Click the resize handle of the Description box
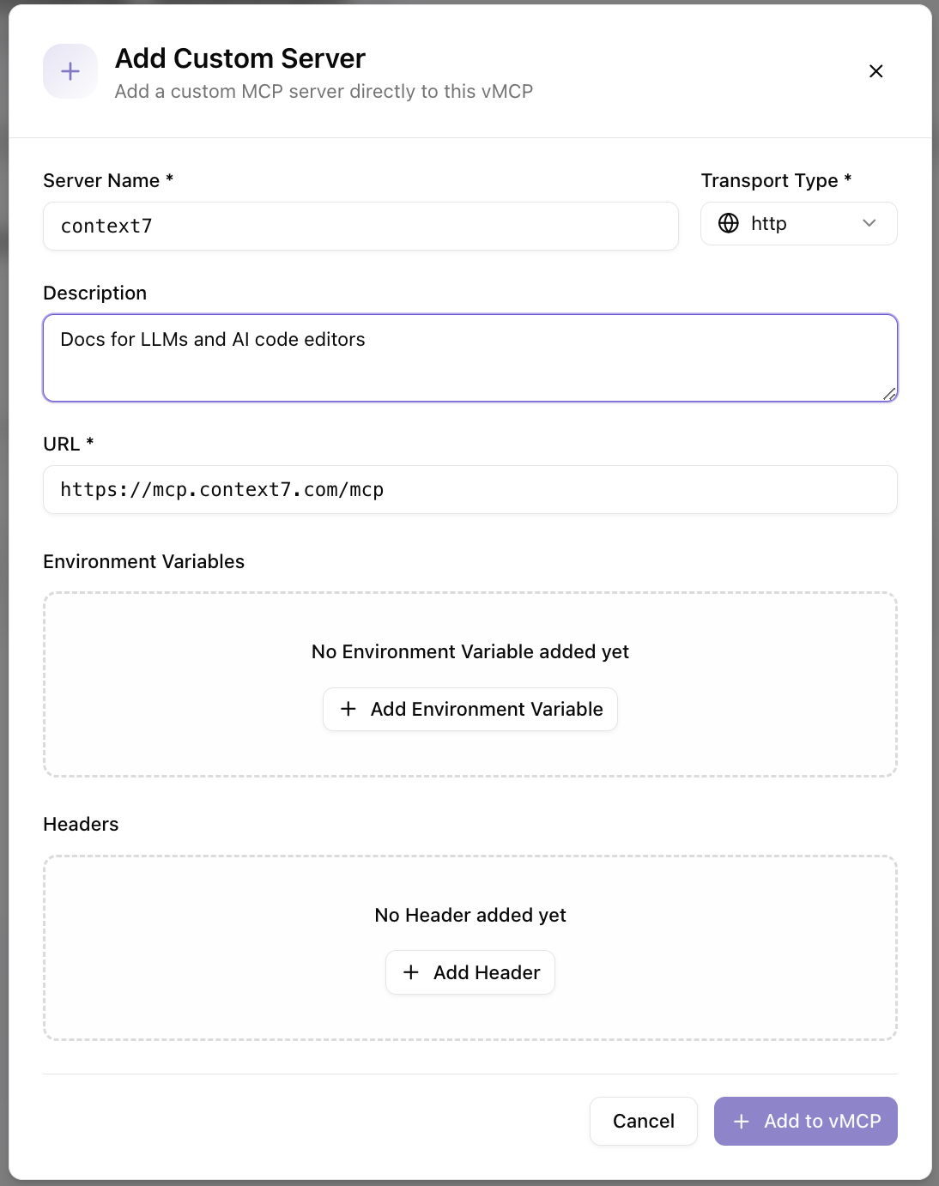 click(890, 395)
